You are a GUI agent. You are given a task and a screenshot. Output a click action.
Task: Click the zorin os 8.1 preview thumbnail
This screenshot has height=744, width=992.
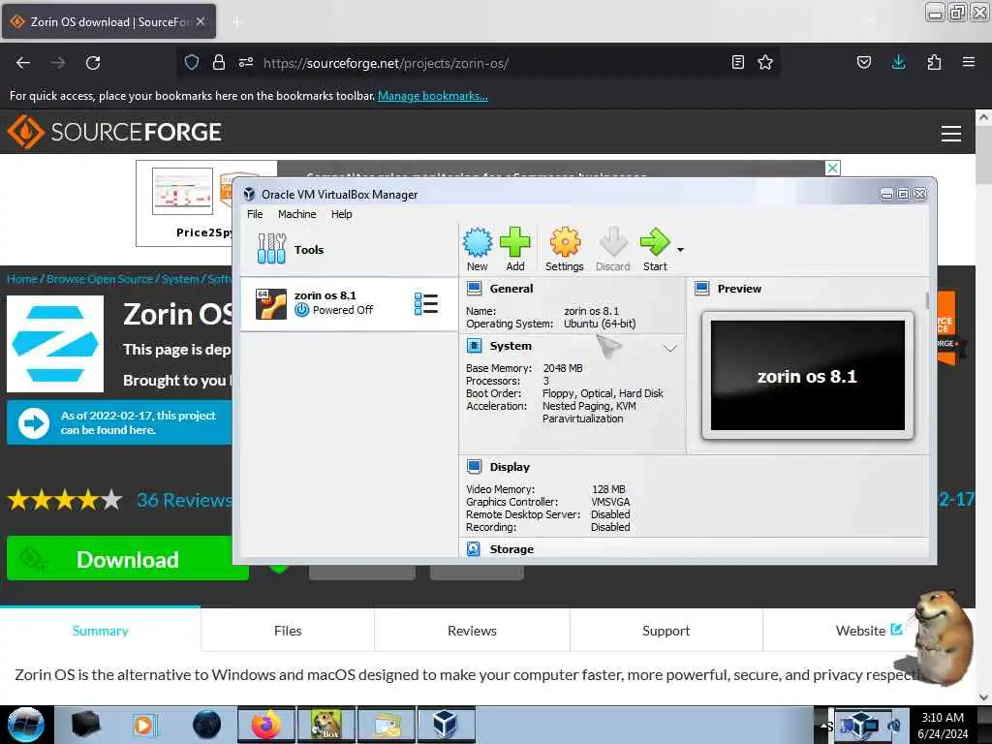click(x=807, y=375)
